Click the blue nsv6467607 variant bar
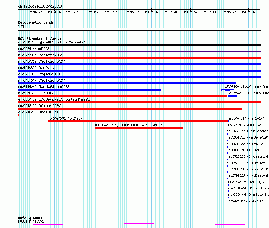The width and height of the screenshot is (269, 228). click(x=127, y=83)
